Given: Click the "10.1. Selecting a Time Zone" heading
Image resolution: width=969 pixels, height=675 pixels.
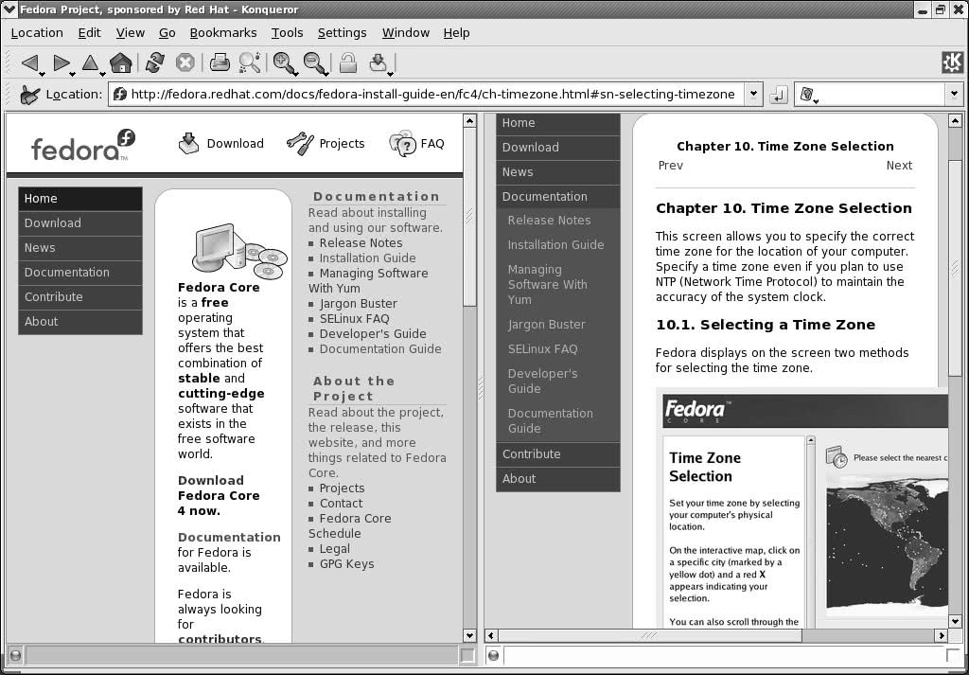Looking at the screenshot, I should [x=766, y=325].
